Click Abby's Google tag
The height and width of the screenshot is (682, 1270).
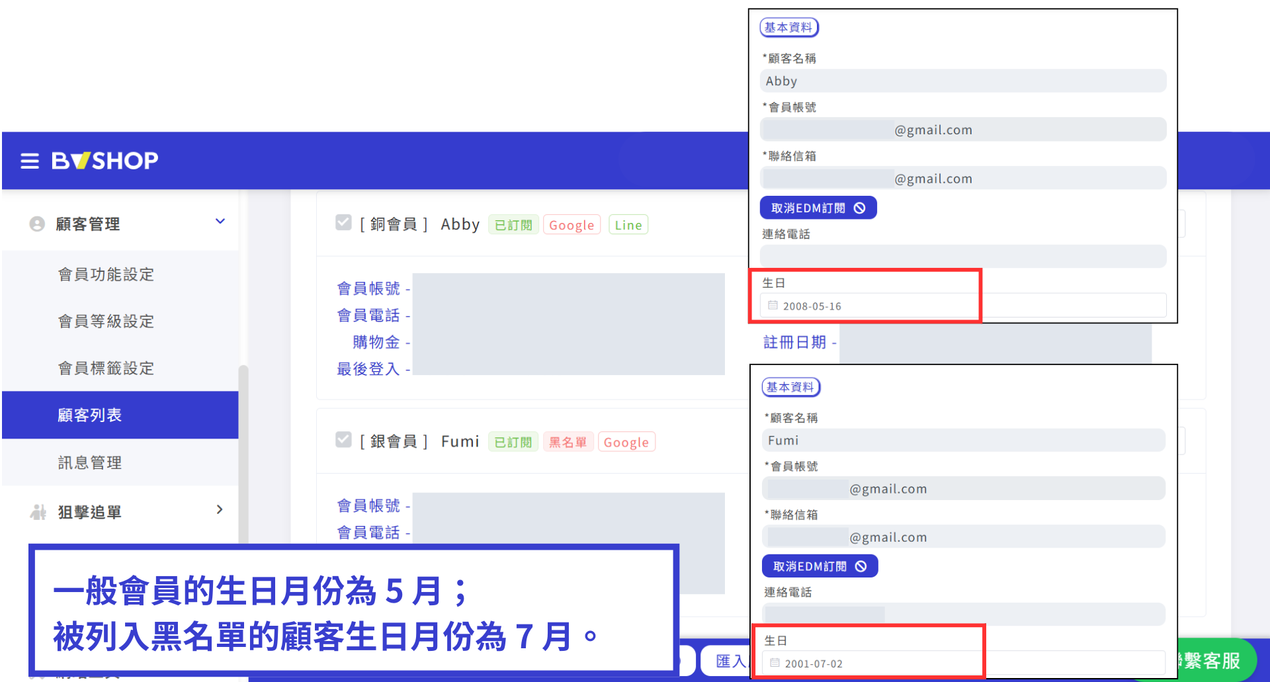click(x=571, y=225)
